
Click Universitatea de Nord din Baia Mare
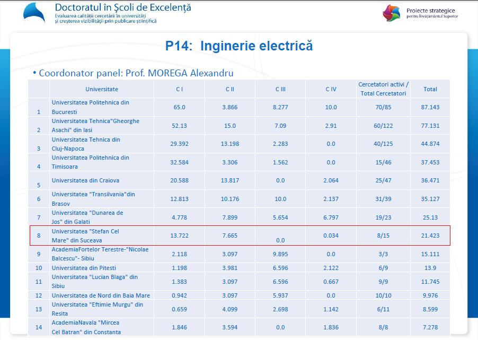coord(101,295)
